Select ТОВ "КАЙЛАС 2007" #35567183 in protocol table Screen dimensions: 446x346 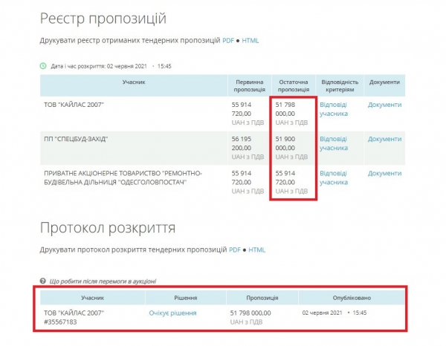click(x=74, y=317)
